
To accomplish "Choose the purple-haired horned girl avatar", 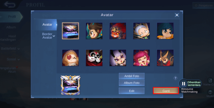I will [x=118, y=58].
